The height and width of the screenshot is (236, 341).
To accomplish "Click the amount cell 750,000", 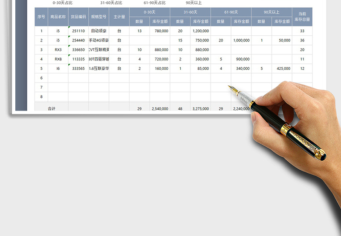I will (200, 40).
